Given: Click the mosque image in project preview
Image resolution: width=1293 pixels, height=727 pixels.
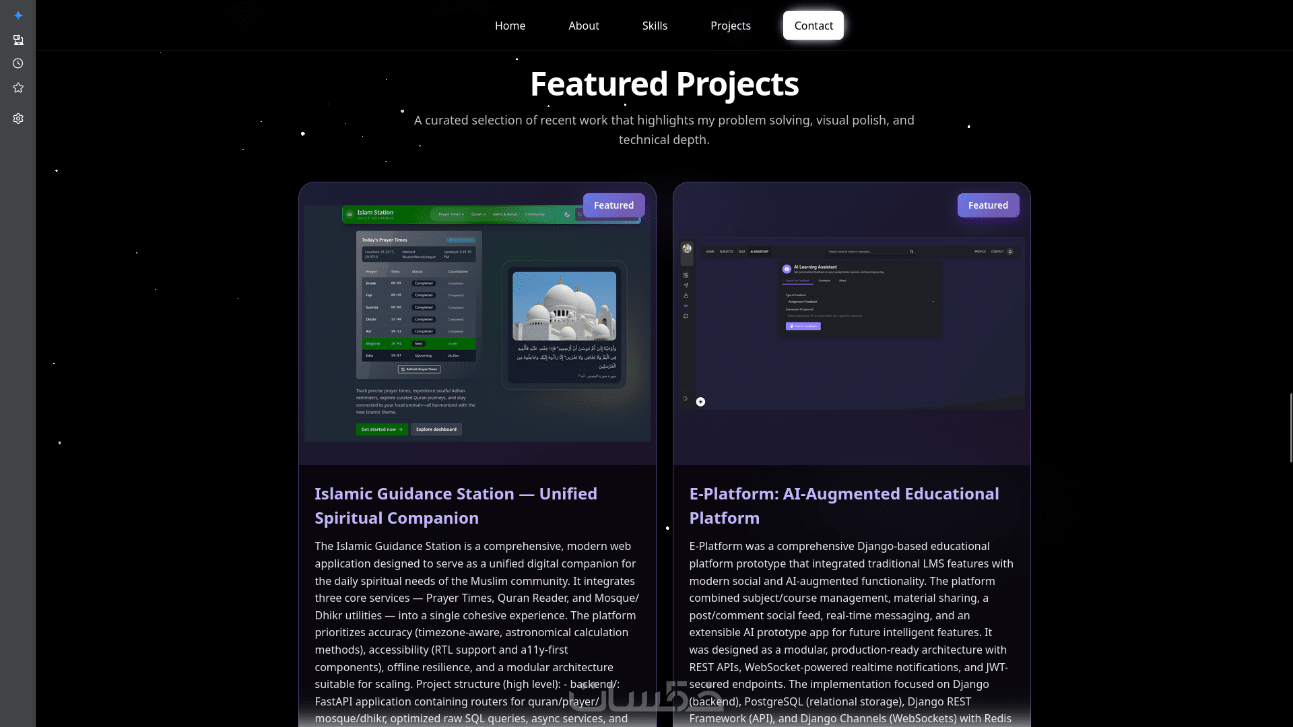Looking at the screenshot, I should pos(564,306).
